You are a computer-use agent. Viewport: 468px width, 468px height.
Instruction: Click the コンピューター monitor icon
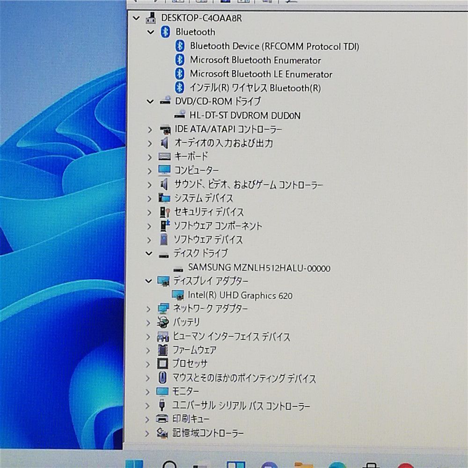pos(164,170)
